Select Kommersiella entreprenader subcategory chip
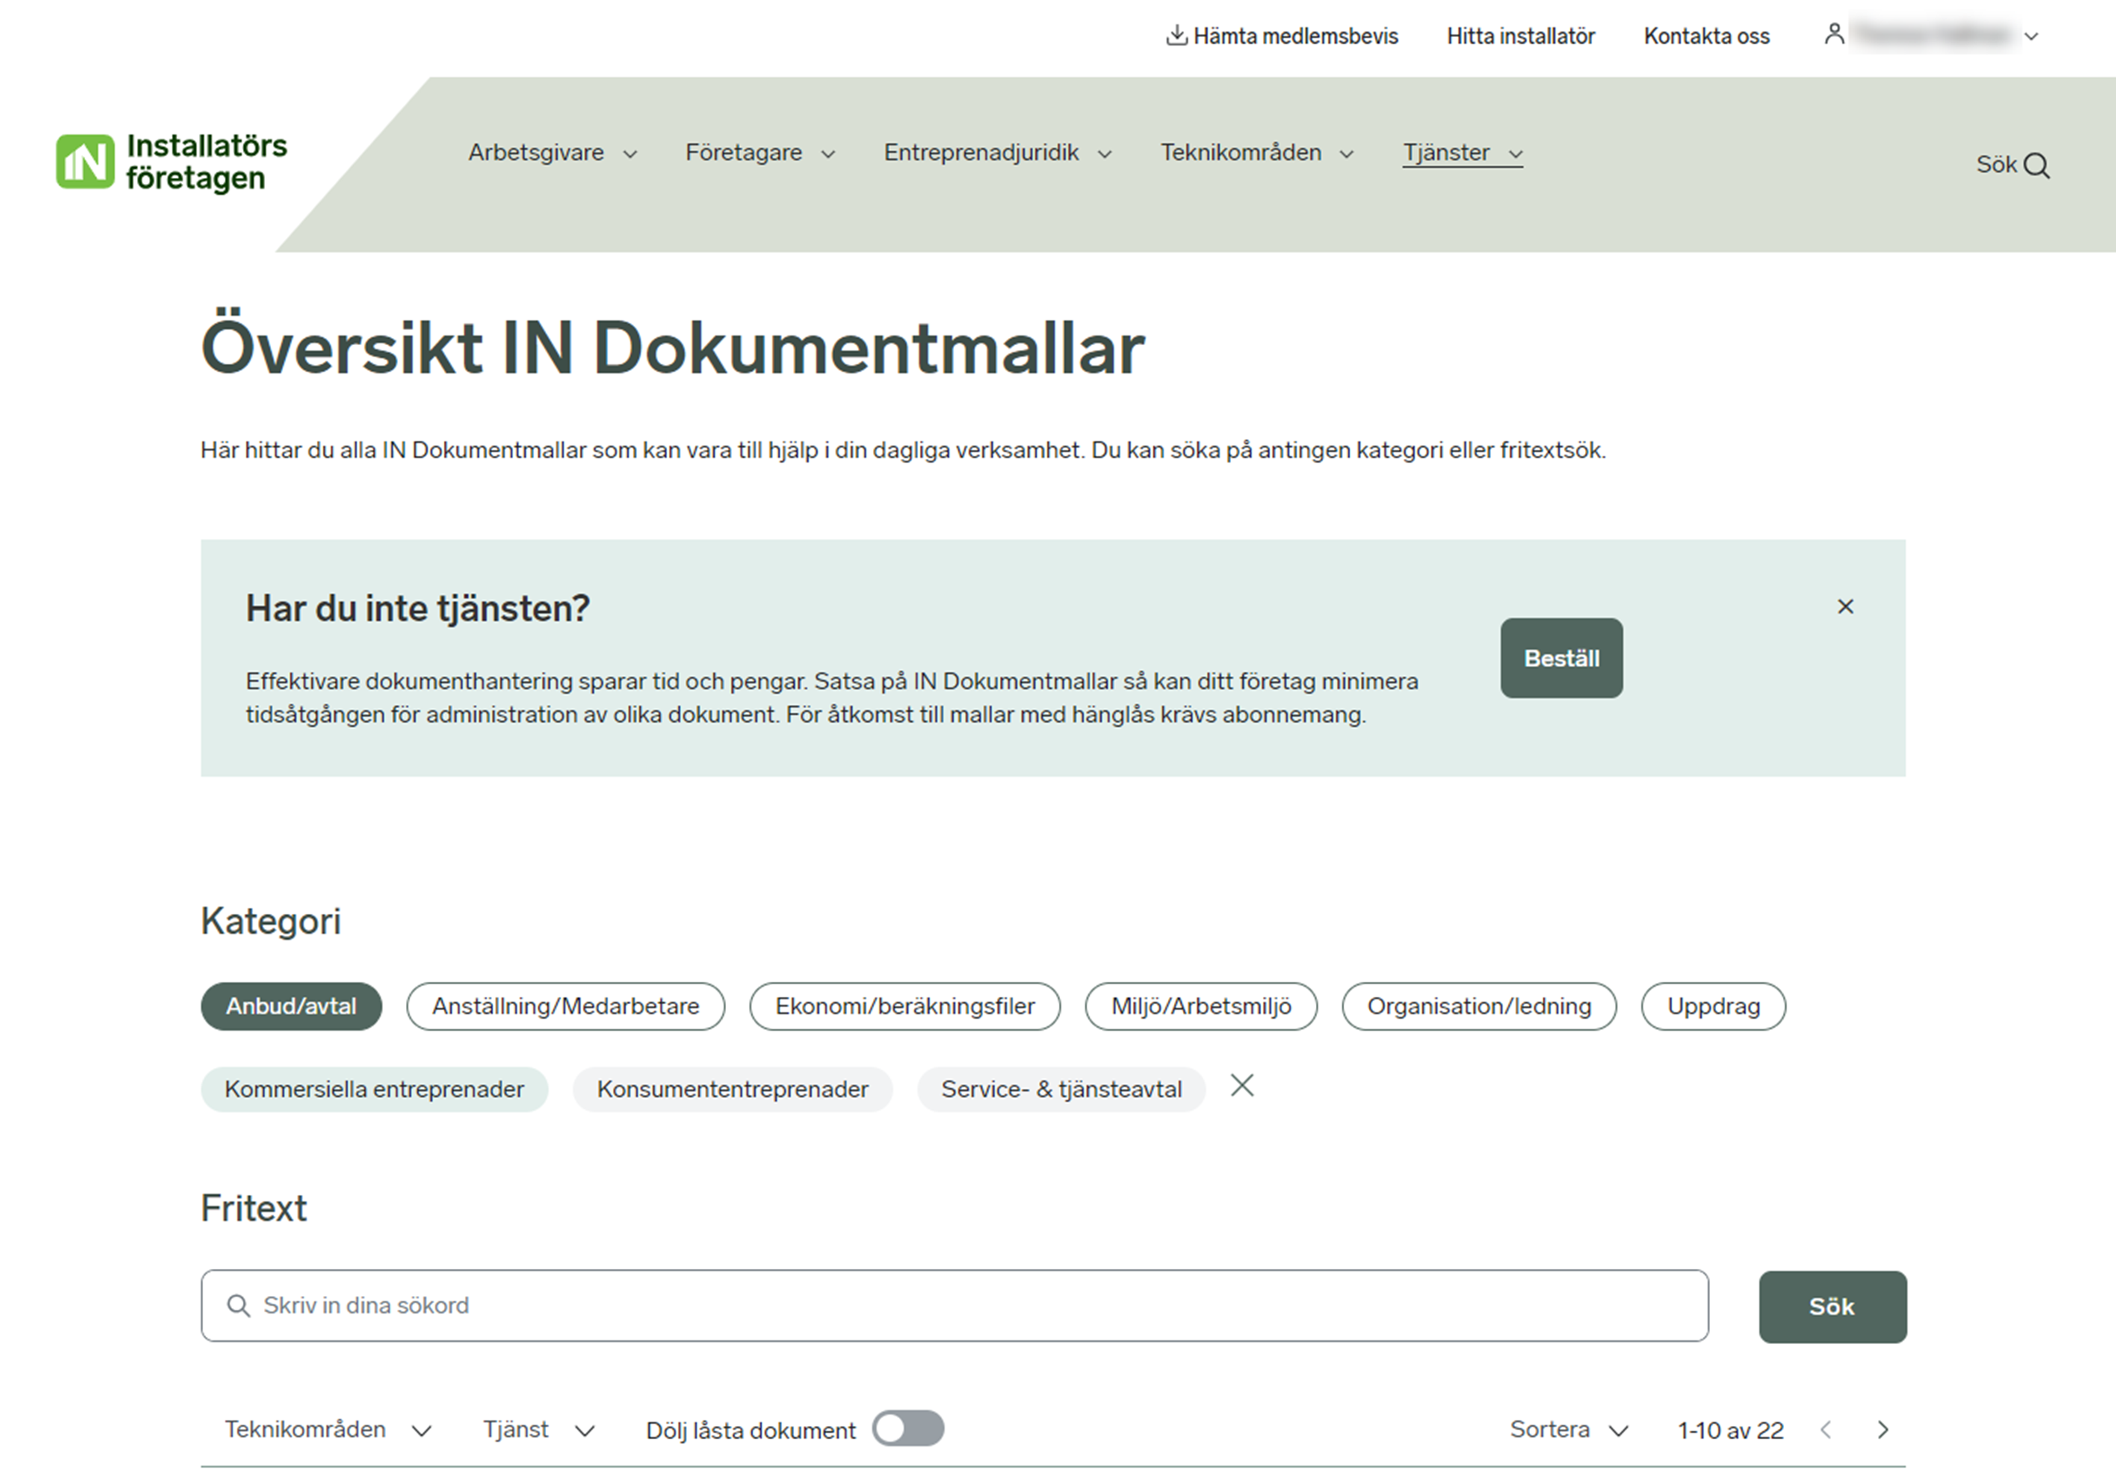This screenshot has height=1481, width=2116. (x=374, y=1090)
